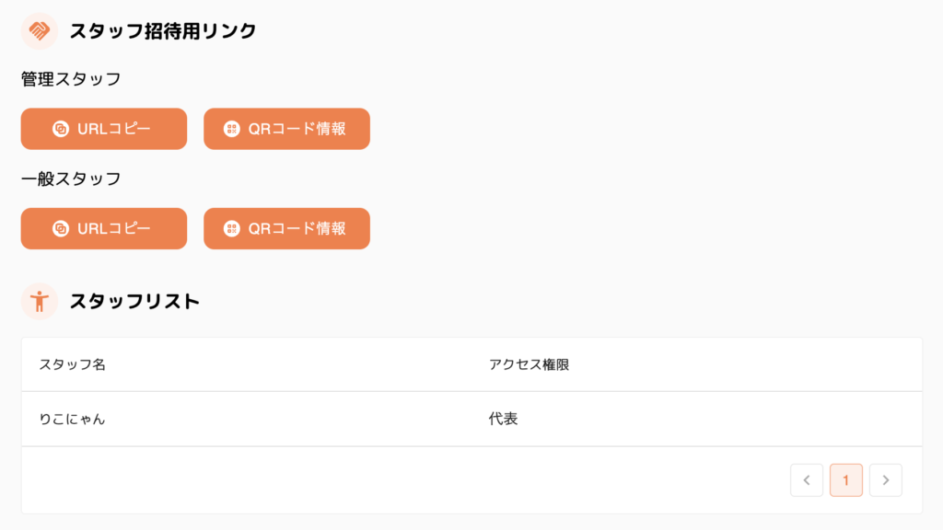
Task: Click the handshake icon beside スタッフ招待用リンク
Action: 39,31
